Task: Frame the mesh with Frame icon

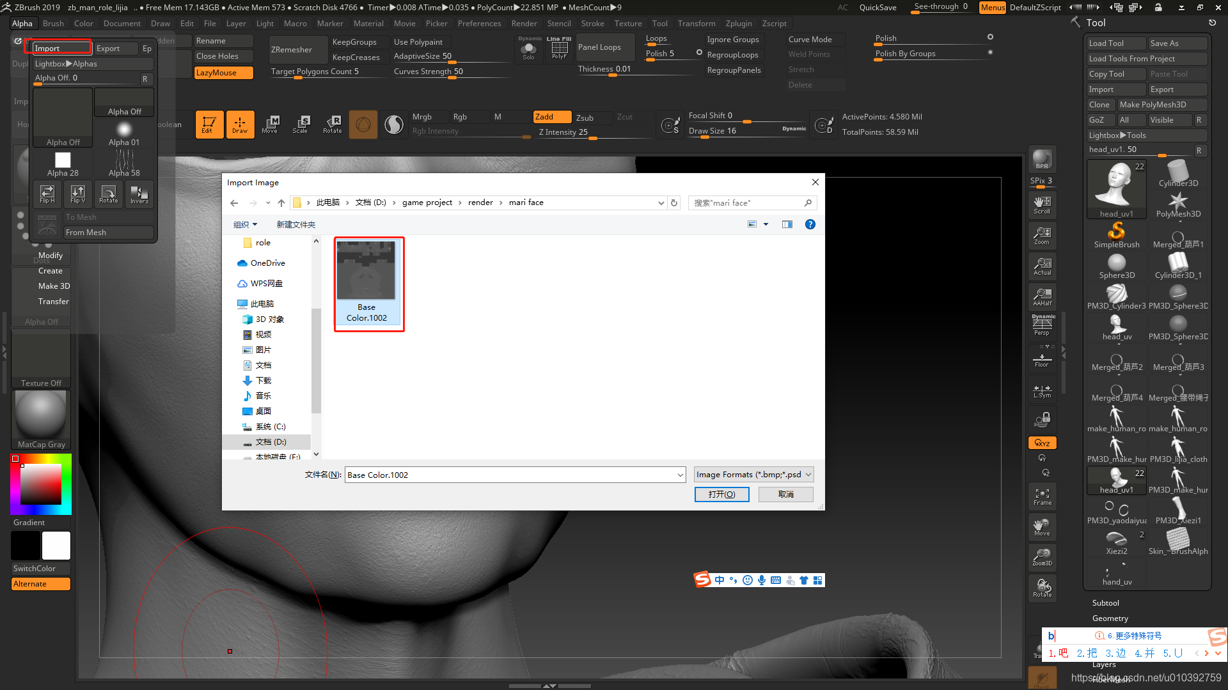Action: [1042, 496]
